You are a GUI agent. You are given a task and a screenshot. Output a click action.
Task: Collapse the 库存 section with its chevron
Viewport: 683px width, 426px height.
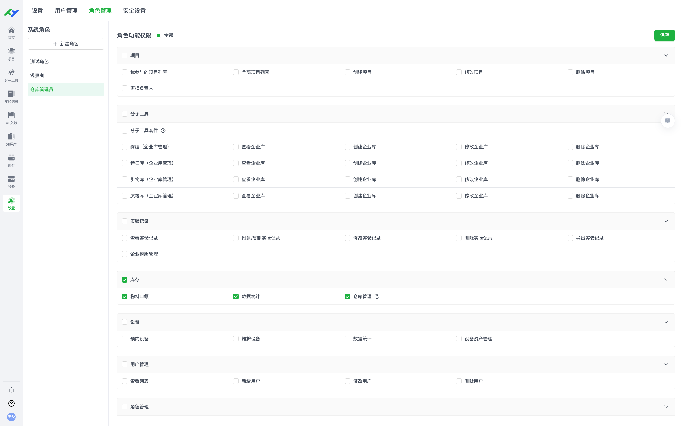pyautogui.click(x=666, y=279)
